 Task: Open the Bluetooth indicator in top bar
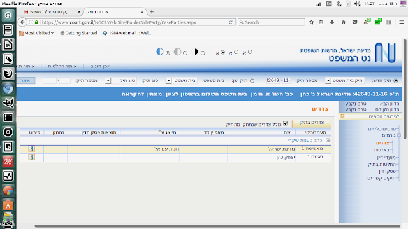pyautogui.click(x=339, y=4)
